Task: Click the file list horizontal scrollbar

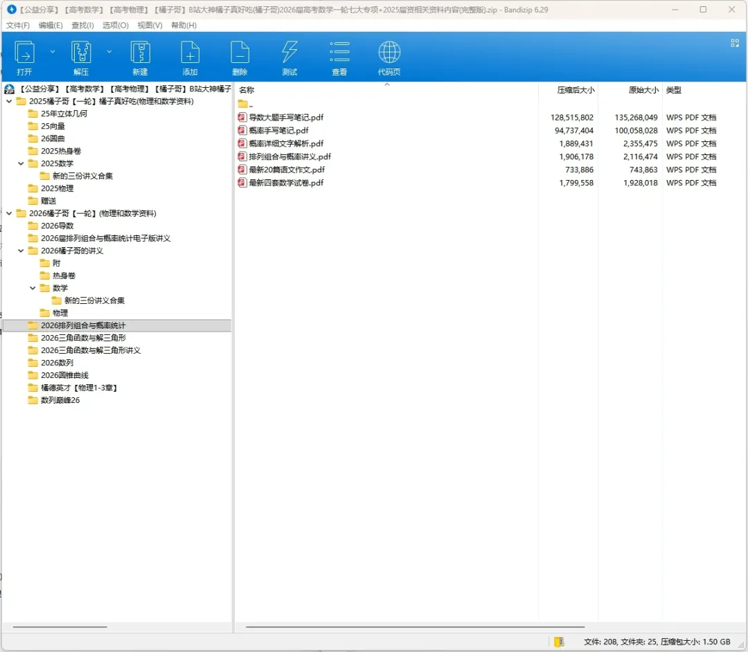Action: pyautogui.click(x=415, y=627)
